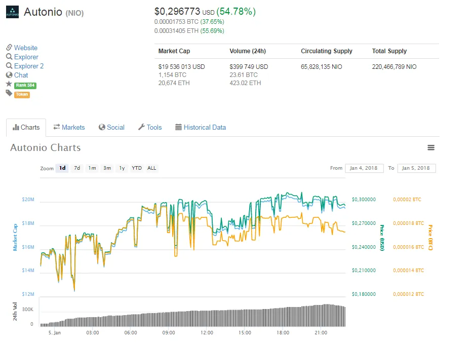476x345 pixels.
Task: Set chart zoom to 3m
Action: (x=107, y=168)
